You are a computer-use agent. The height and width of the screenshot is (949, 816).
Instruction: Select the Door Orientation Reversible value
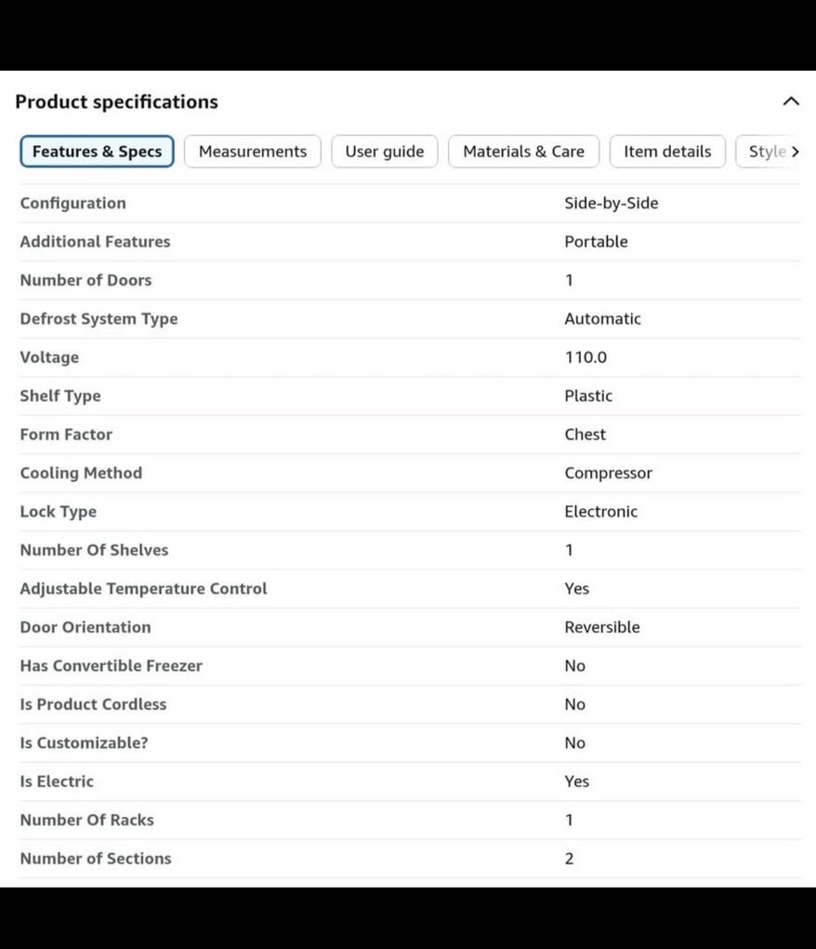click(x=601, y=627)
